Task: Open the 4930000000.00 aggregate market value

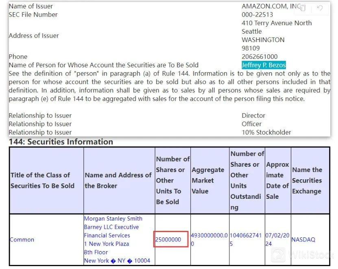Action: tap(209, 240)
